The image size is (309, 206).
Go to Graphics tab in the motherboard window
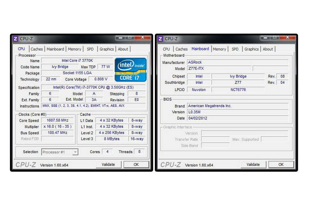252,49
